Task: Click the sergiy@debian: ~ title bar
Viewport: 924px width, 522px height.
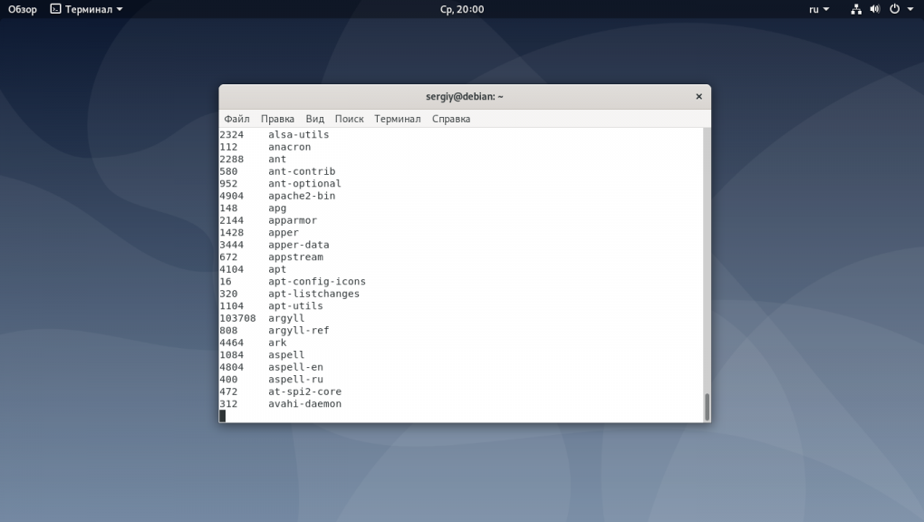Action: tap(464, 96)
